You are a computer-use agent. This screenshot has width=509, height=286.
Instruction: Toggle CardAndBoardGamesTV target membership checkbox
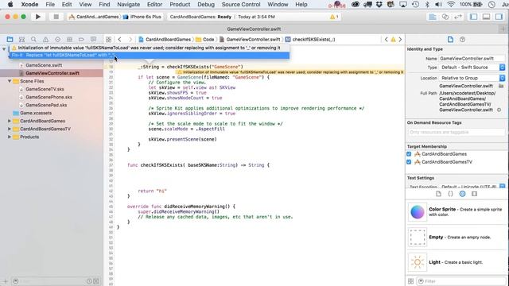tap(409, 162)
